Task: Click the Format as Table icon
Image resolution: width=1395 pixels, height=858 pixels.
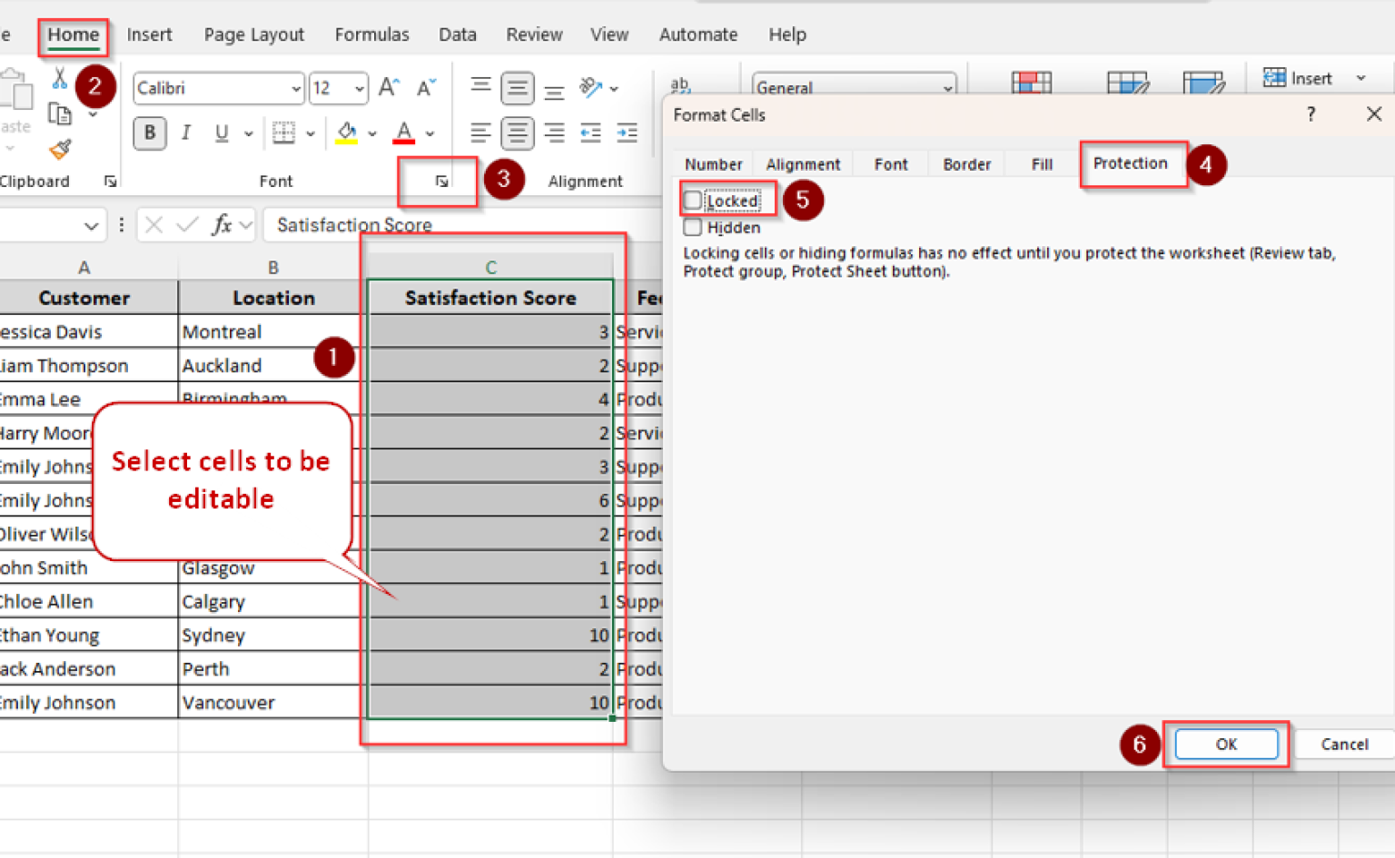Action: [1126, 82]
